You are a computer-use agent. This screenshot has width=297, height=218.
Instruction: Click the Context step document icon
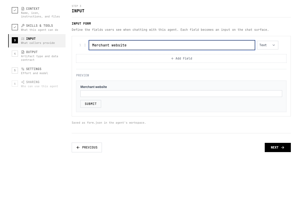[23, 9]
